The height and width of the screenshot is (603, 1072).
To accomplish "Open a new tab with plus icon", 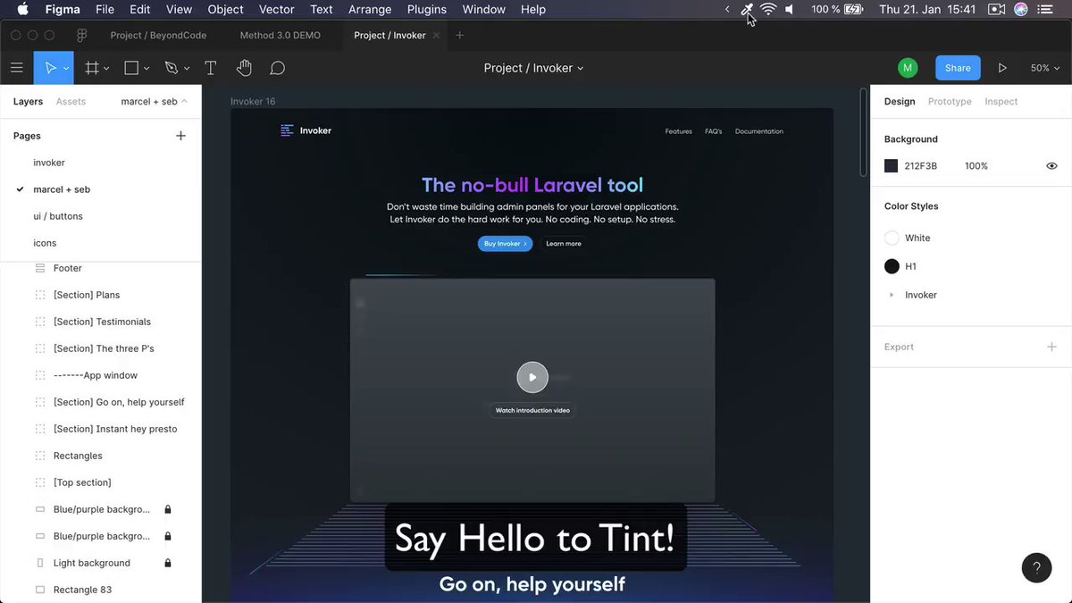I will pos(460,36).
